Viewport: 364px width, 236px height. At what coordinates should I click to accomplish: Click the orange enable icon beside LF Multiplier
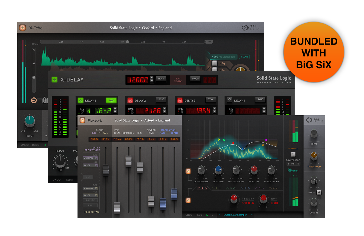click(188, 171)
